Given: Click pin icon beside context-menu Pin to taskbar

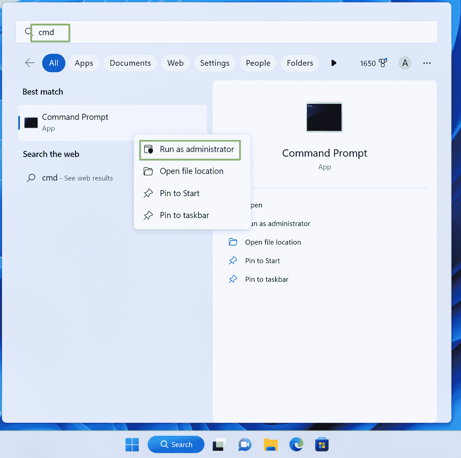Looking at the screenshot, I should [x=148, y=215].
